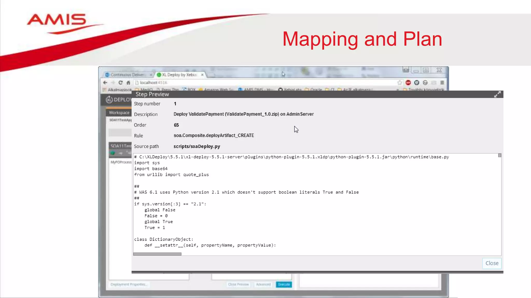Reload the page with refresh icon
The width and height of the screenshot is (531, 298).
coord(121,83)
